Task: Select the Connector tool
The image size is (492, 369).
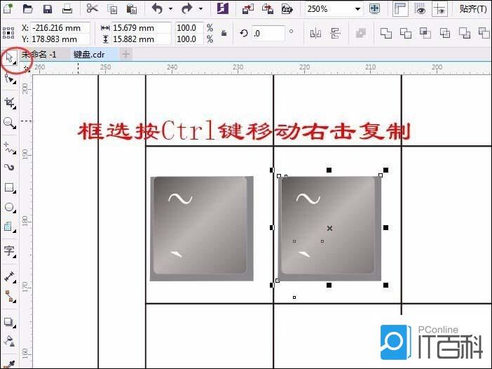Action: coord(10,296)
